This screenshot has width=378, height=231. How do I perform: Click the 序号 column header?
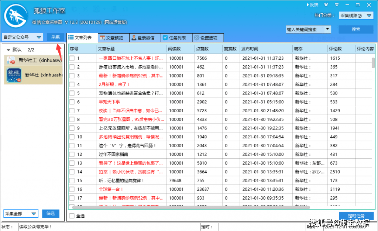coord(82,49)
